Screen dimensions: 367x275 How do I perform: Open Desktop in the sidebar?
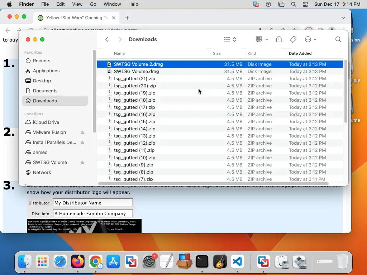(55, 81)
